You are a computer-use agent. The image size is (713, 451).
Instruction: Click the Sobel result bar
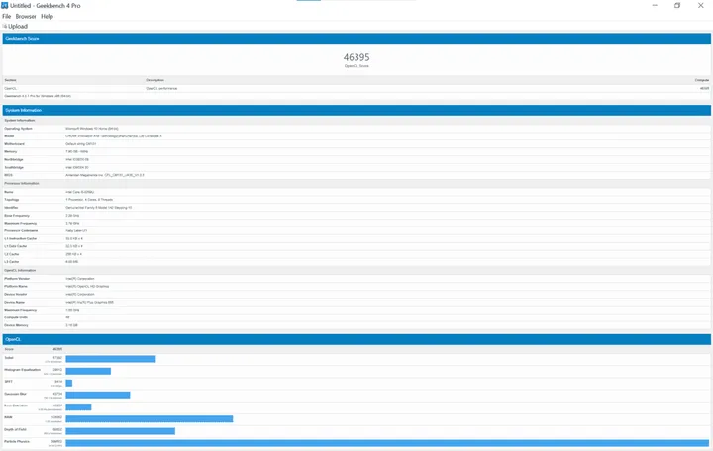click(x=111, y=359)
